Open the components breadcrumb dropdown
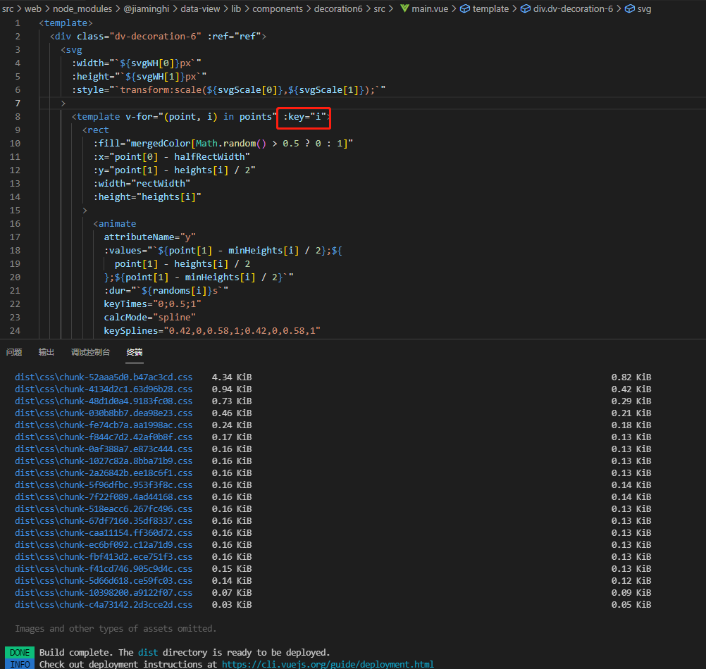The height and width of the screenshot is (669, 706). click(278, 9)
